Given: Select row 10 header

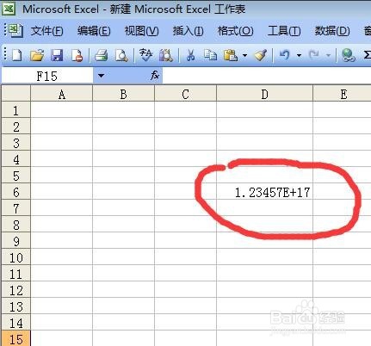Looking at the screenshot, I should tap(15, 257).
